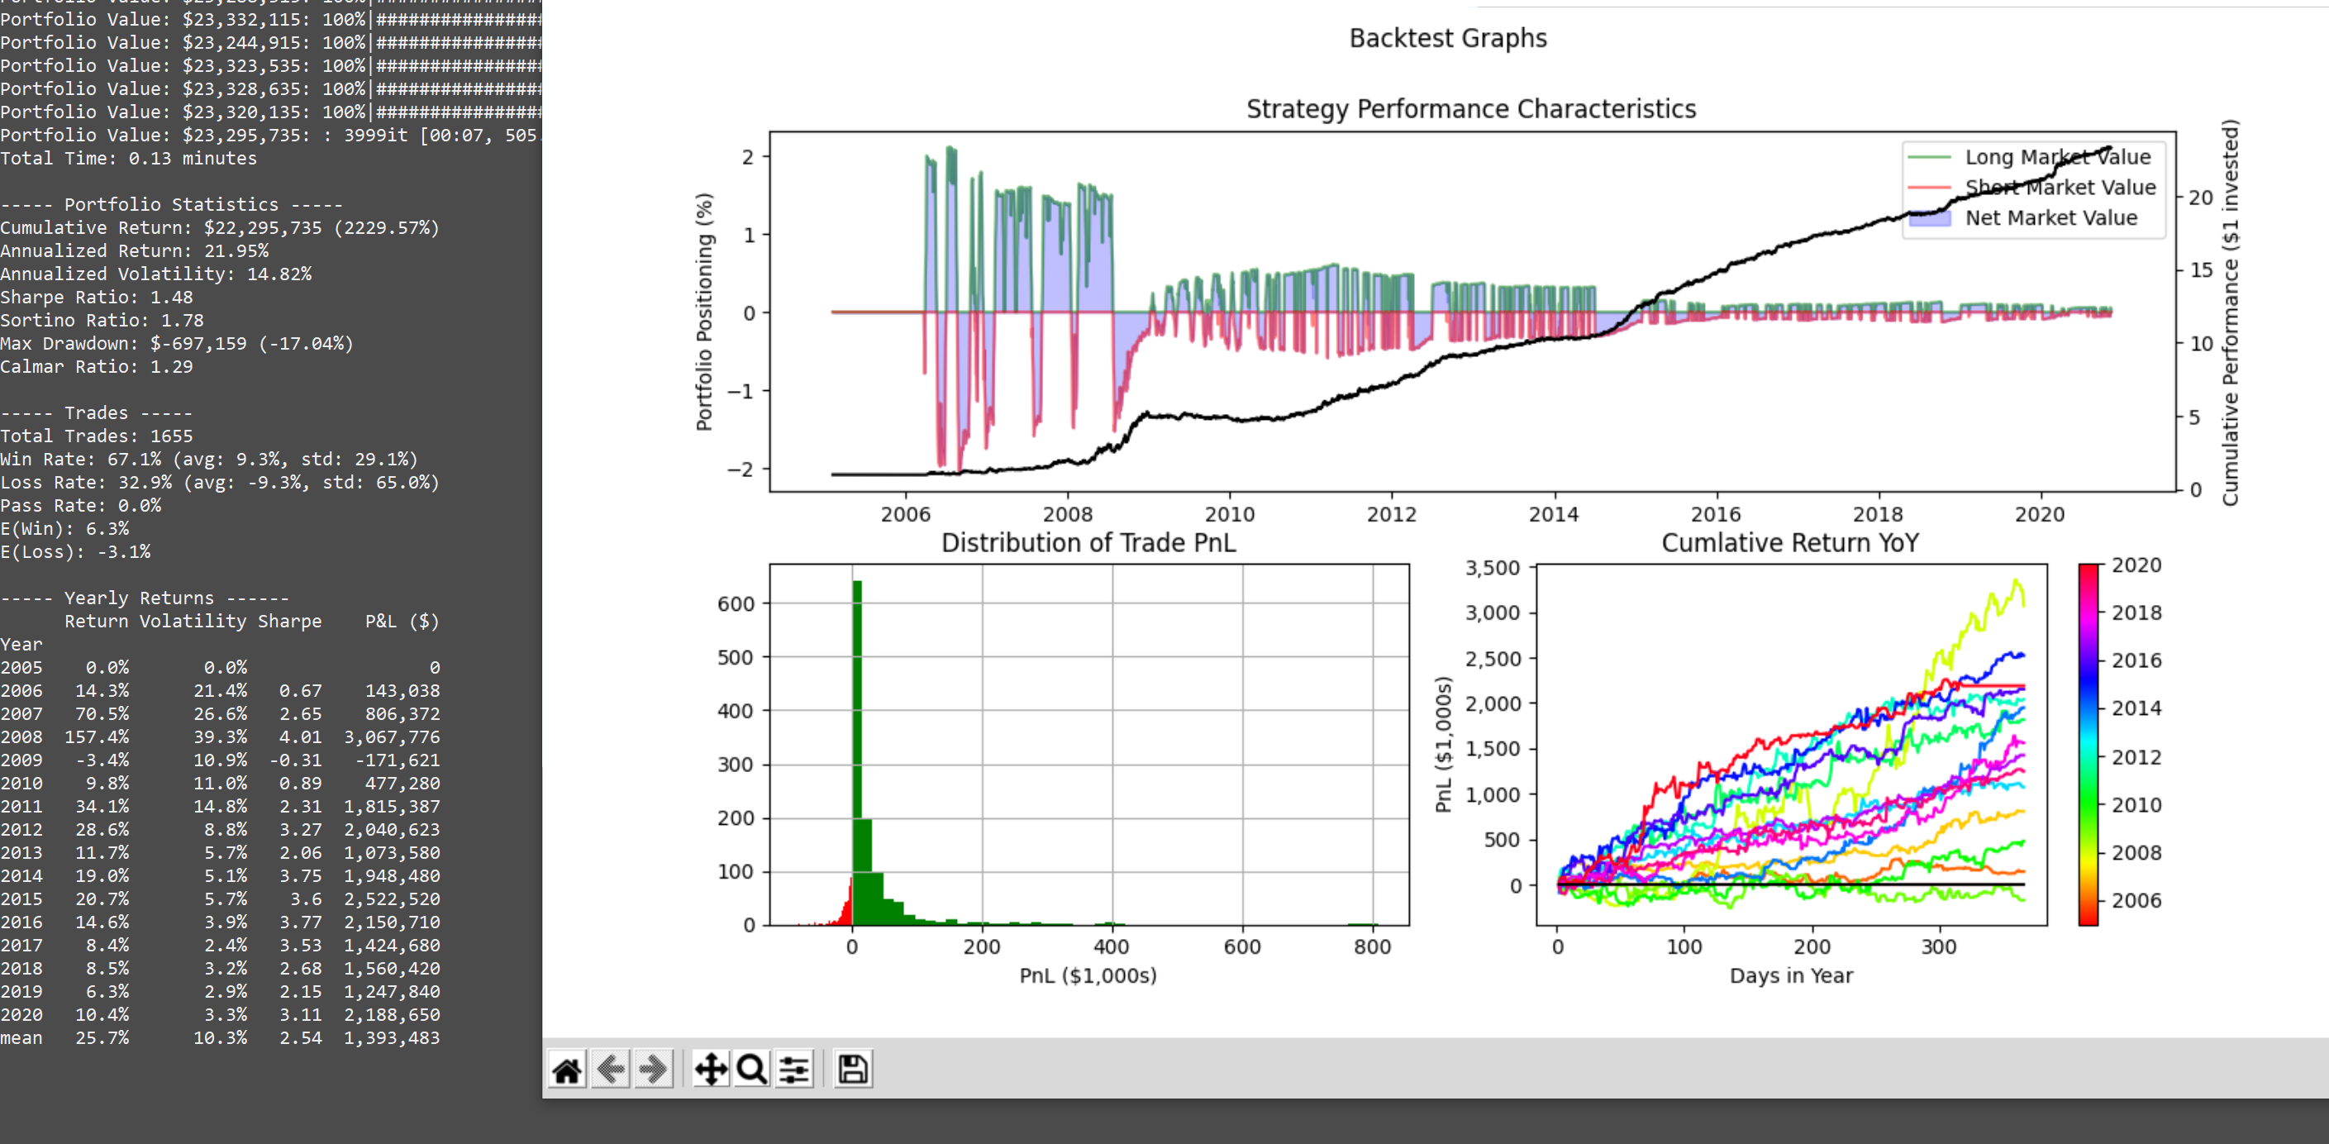Click the 2015 yearly returns row
The image size is (2329, 1144).
pos(220,899)
